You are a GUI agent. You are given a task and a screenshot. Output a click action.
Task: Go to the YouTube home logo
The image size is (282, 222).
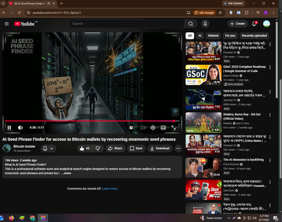pyautogui.click(x=24, y=24)
